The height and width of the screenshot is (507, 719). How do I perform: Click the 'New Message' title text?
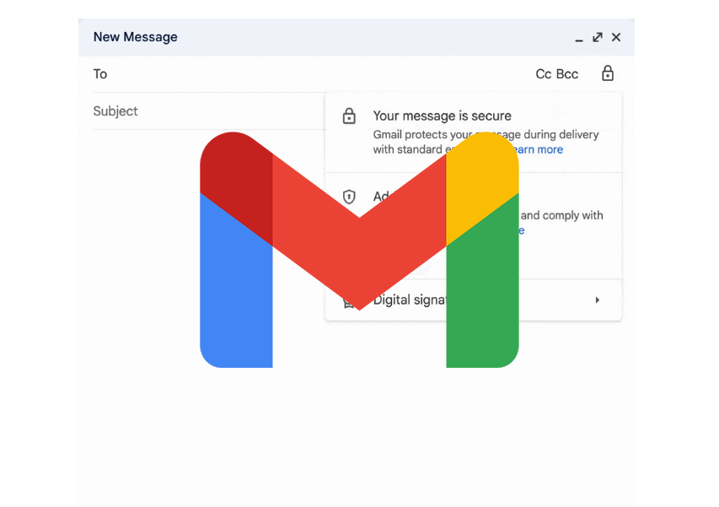[135, 37]
